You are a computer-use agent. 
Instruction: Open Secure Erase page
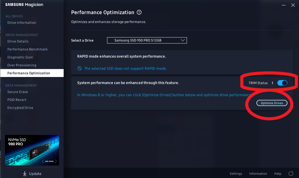click(x=18, y=92)
